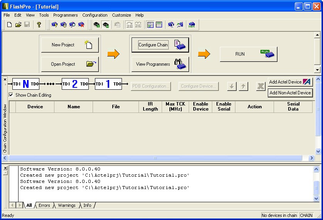Click the programmer icon with magnifying glass
Screen dimensions: 323x220
72,25
